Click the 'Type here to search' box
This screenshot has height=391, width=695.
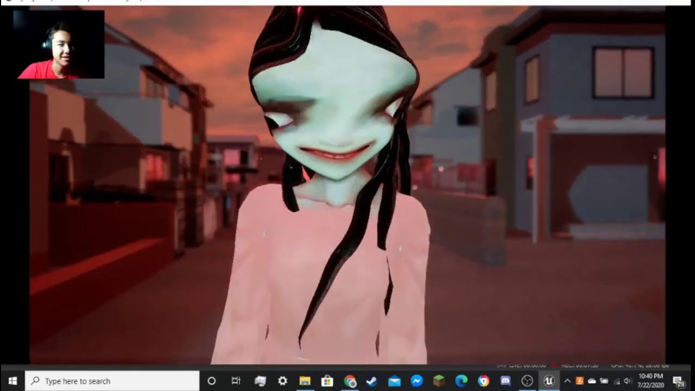112,381
